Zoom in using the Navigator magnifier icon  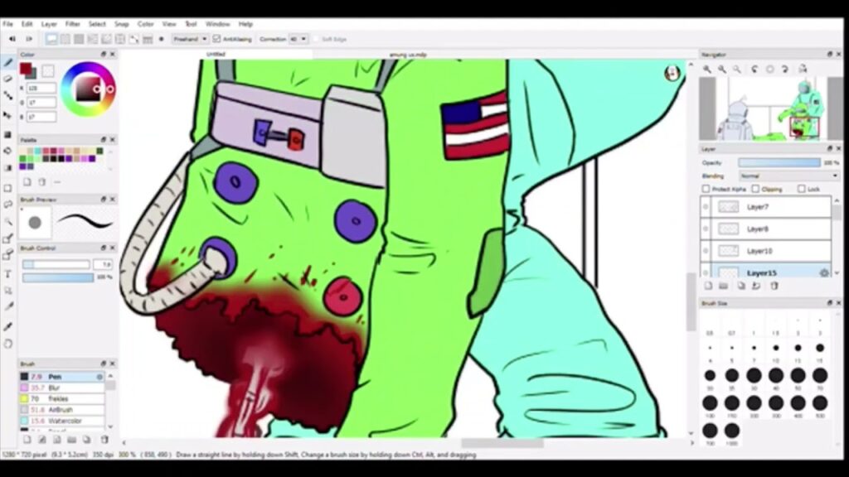(x=707, y=70)
